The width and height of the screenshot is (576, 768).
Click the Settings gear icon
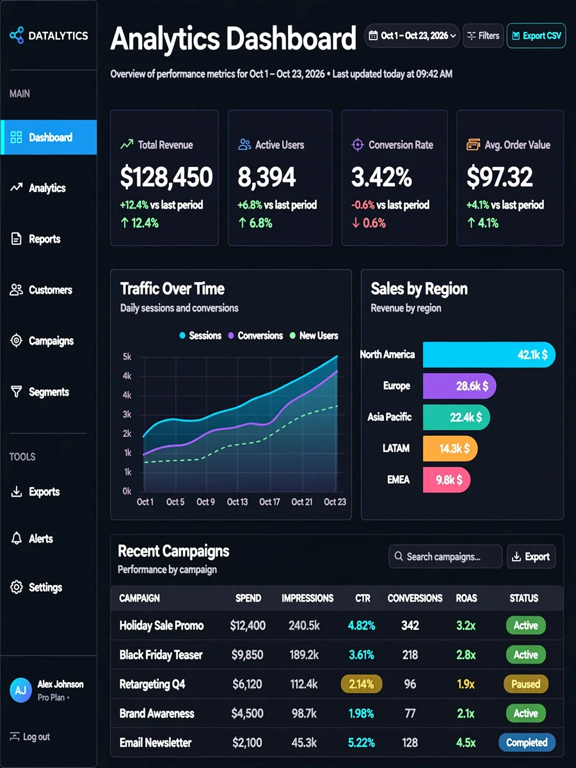17,587
